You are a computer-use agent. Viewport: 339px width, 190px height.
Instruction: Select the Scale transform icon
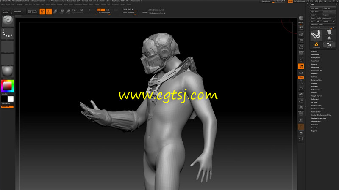click(x=61, y=11)
